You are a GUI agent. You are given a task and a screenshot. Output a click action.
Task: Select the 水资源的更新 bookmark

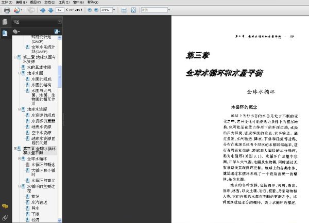coord(43,121)
